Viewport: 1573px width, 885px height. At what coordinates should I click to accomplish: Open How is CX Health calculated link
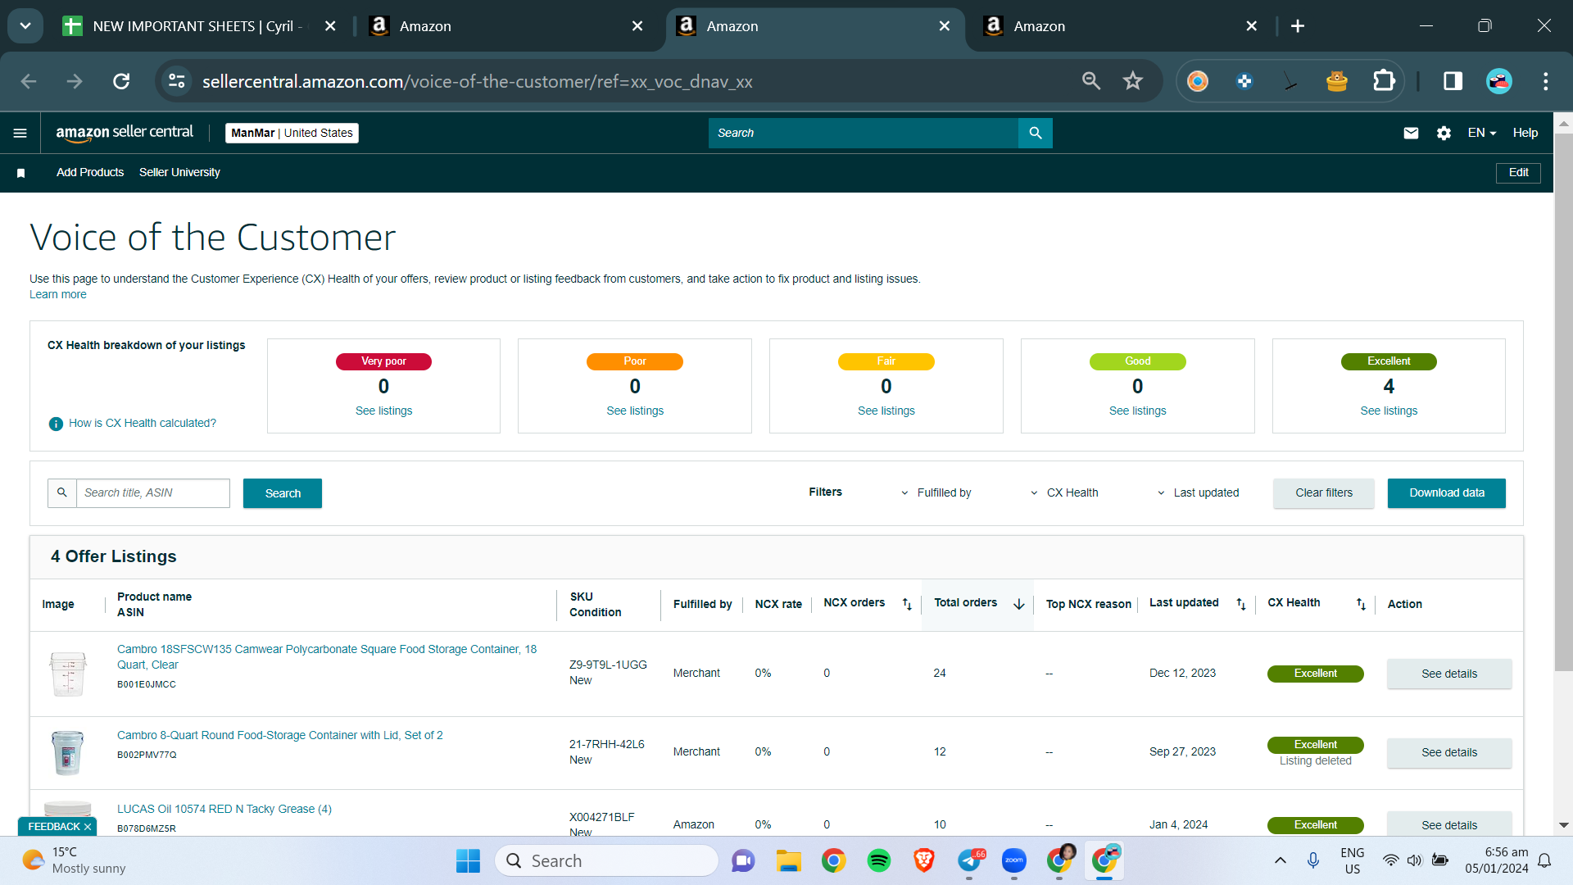[143, 423]
